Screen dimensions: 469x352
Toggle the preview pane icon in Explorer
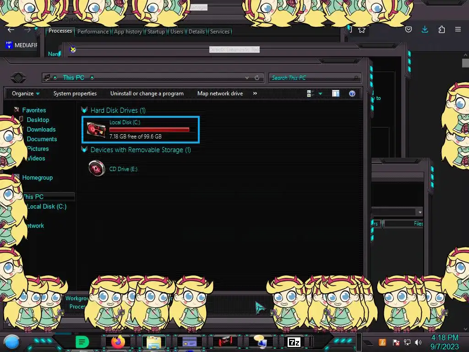click(336, 93)
